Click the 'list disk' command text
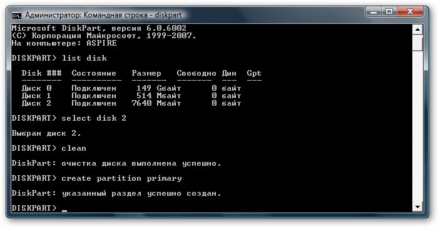Viewport: 438px width, 227px height. [x=84, y=58]
